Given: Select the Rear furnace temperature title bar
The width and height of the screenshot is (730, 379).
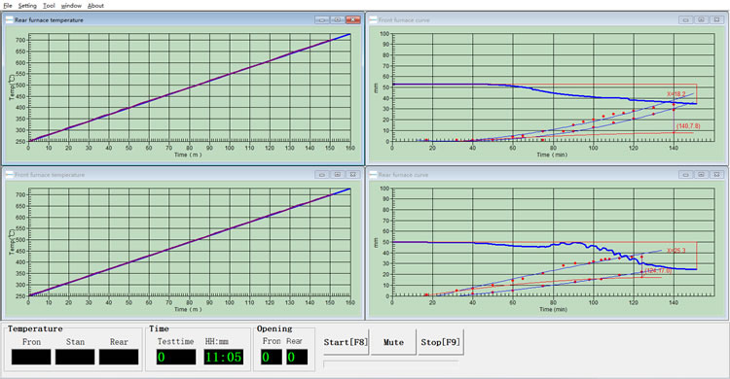Looking at the screenshot, I should point(183,20).
